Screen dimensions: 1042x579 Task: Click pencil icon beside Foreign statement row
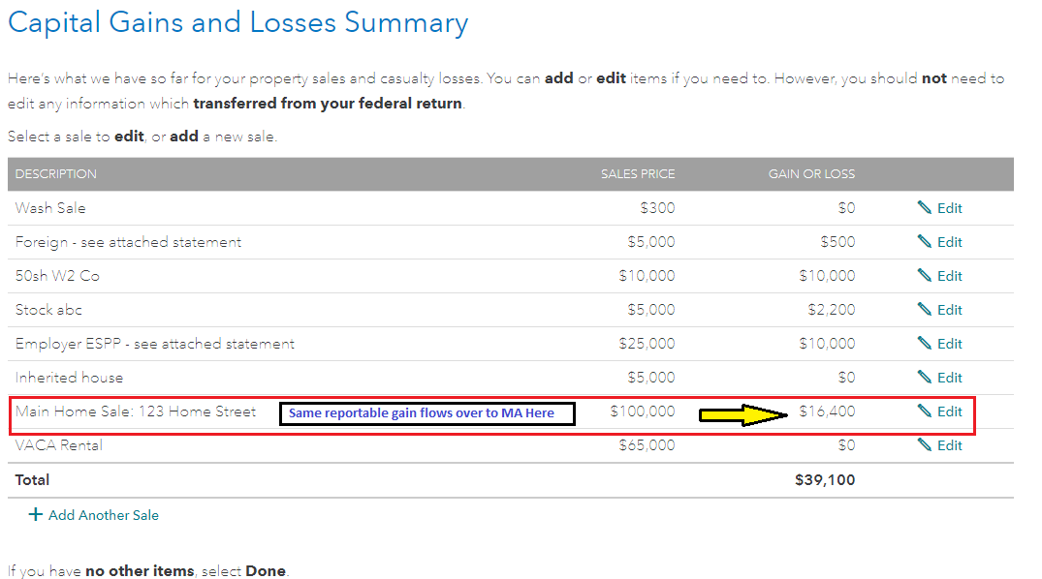(924, 242)
